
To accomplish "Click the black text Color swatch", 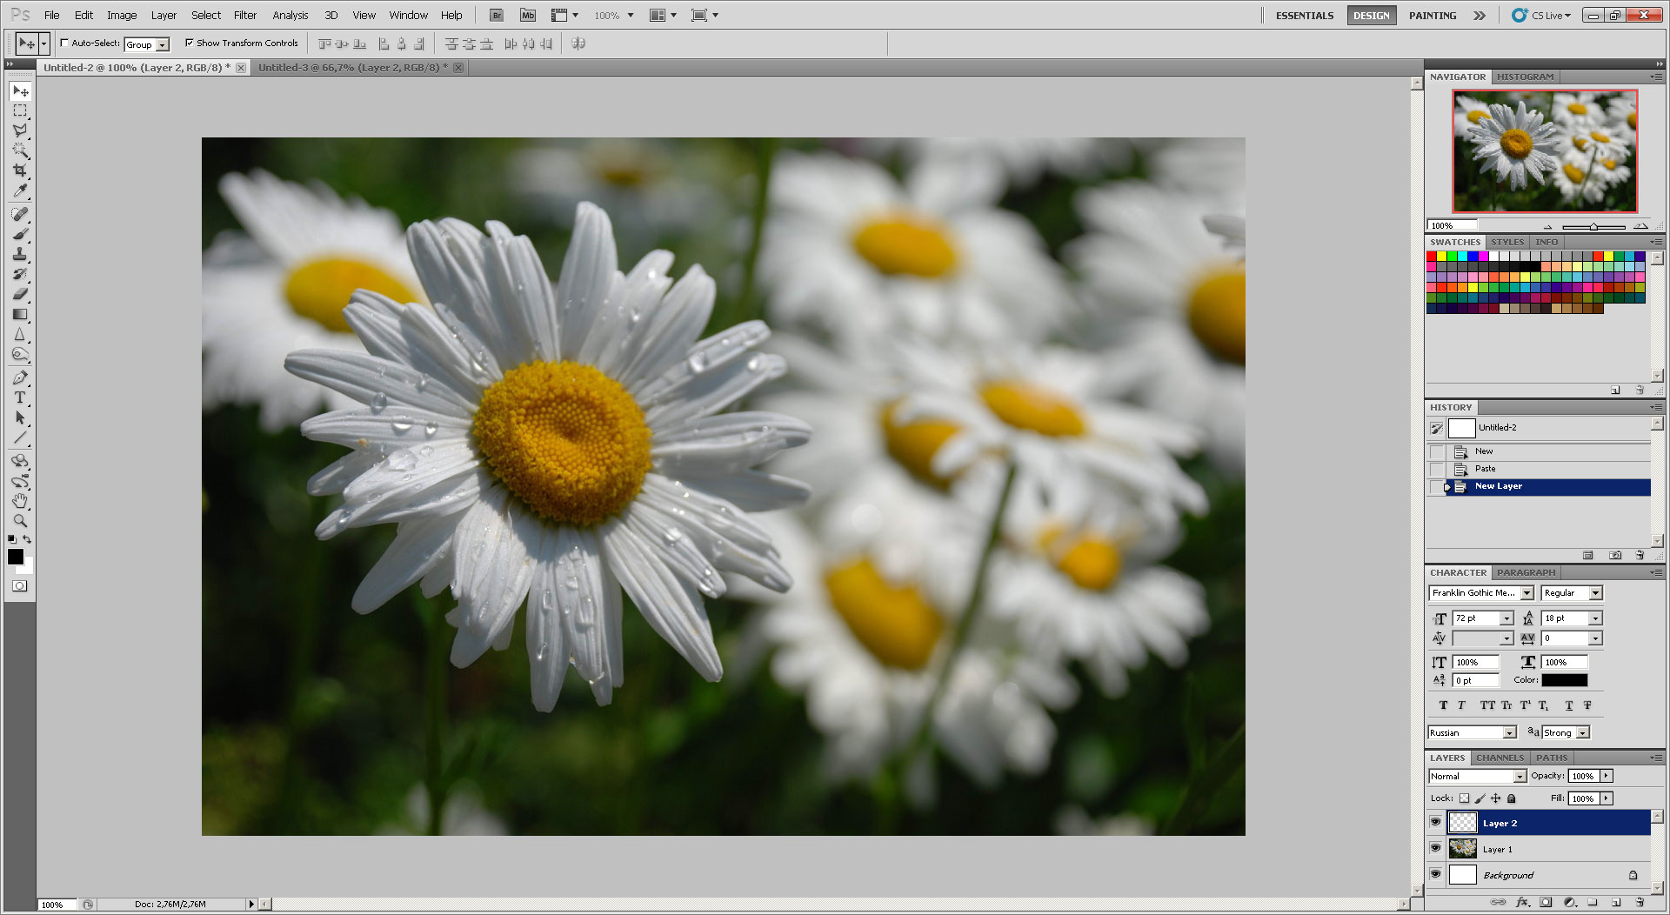I will coord(1564,680).
